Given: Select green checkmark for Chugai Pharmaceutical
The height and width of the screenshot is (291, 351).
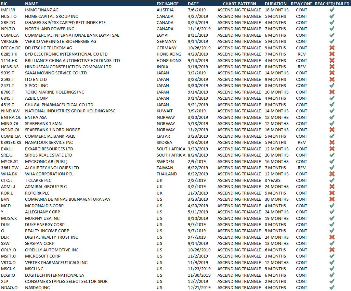Looking at the screenshot, I should [x=332, y=105].
